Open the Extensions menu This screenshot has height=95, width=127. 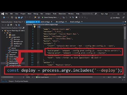[62, 14]
